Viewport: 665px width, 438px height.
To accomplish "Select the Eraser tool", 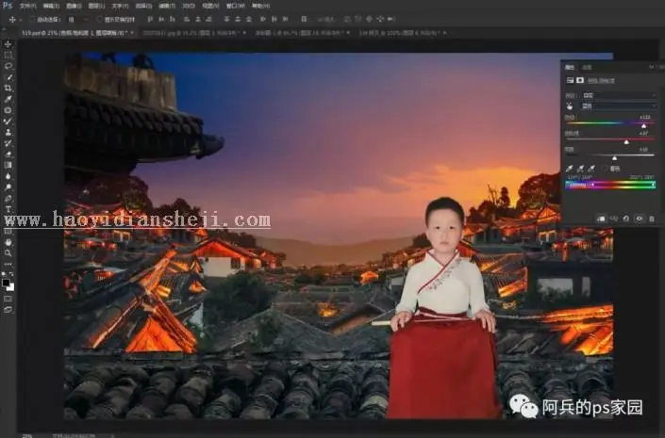I will [8, 154].
